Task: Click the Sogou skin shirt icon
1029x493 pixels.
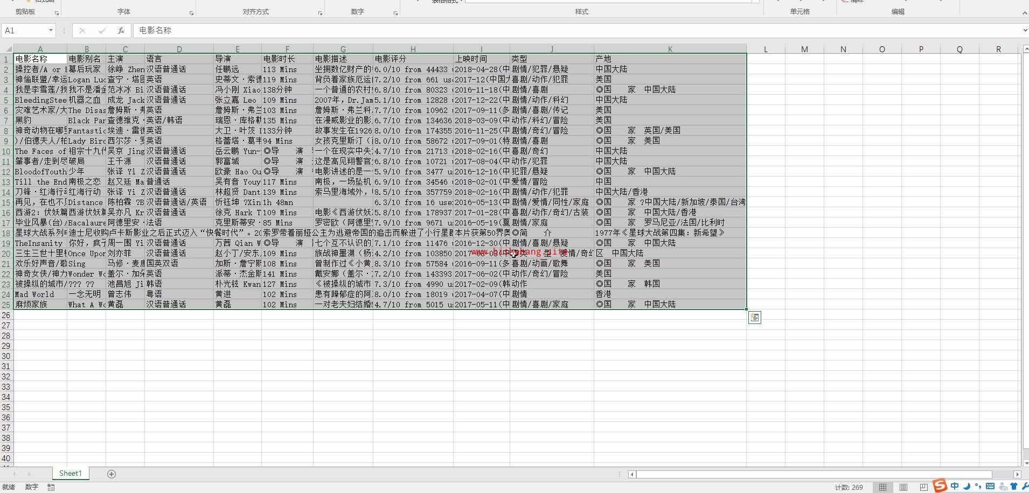Action: tap(1013, 486)
